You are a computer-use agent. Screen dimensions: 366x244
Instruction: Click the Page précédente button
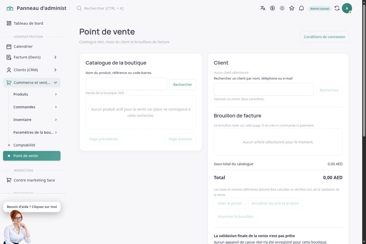point(104,139)
